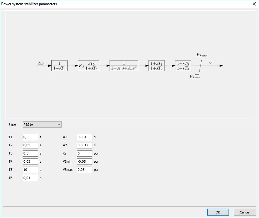Open the Type dropdown showing PSS1A
Image resolution: width=259 pixels, height=218 pixels.
(42, 124)
